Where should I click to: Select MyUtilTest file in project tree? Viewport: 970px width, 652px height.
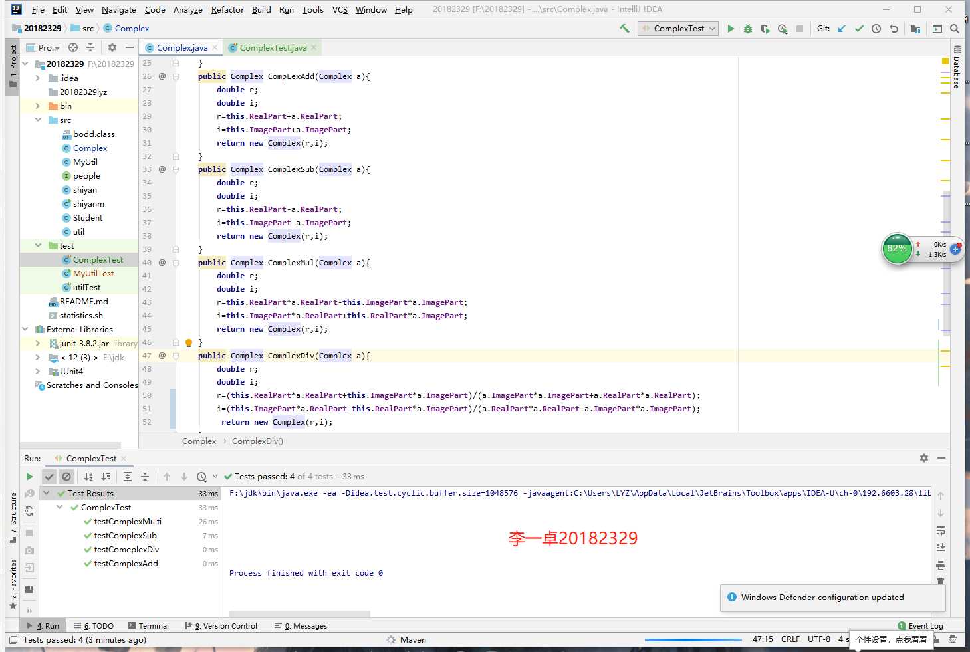point(93,274)
